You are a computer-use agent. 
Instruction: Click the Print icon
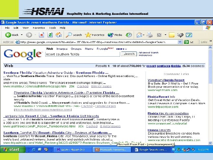coord(150,35)
